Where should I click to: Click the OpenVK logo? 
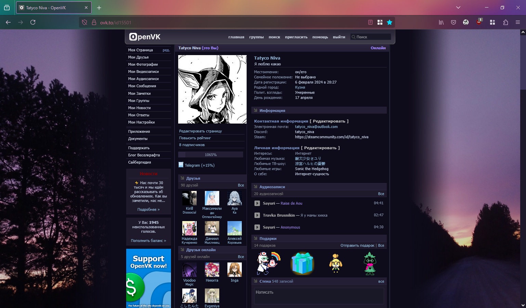point(145,37)
